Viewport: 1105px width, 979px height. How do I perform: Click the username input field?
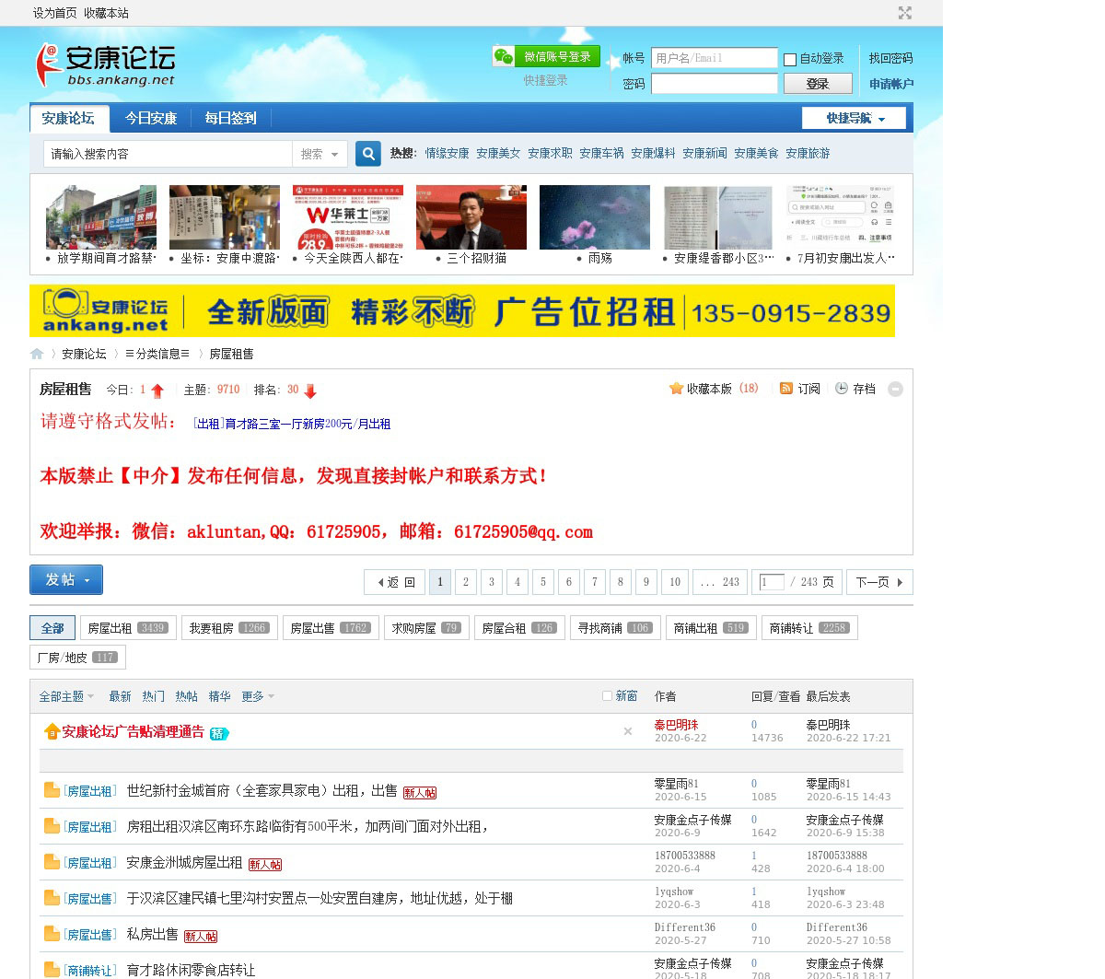[x=714, y=58]
